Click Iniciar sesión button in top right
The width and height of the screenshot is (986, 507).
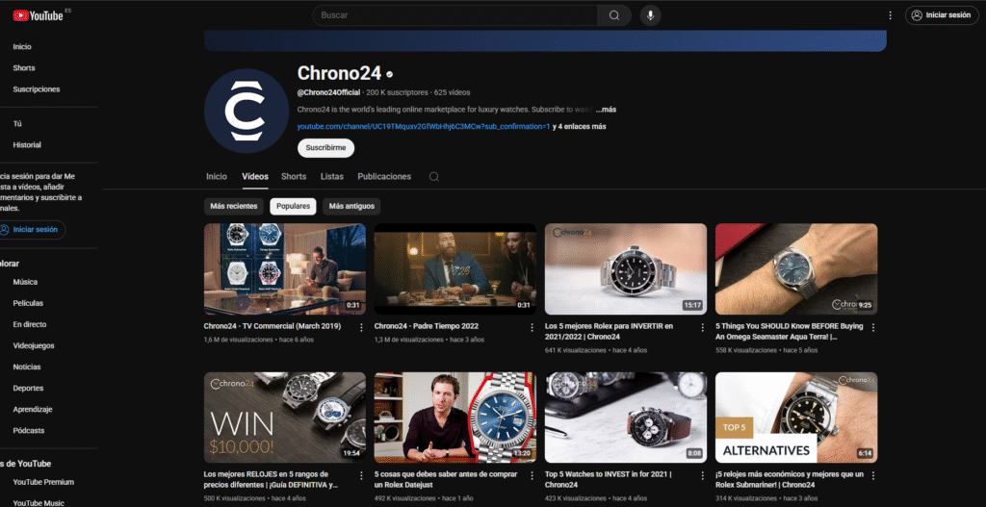pos(940,15)
